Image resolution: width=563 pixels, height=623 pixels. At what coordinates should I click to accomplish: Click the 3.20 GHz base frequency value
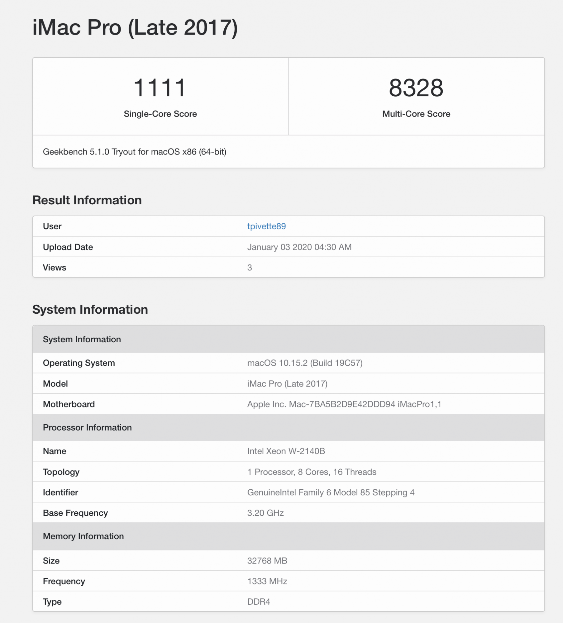click(x=265, y=513)
